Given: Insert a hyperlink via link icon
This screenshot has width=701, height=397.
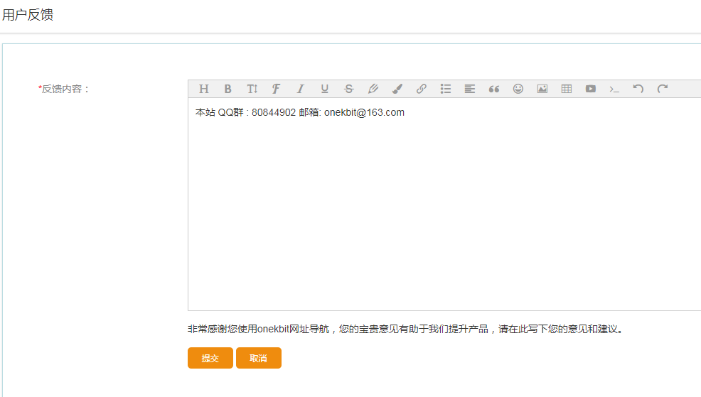Looking at the screenshot, I should (421, 89).
